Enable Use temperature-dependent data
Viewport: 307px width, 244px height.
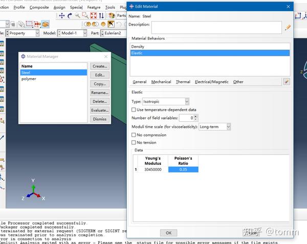point(134,109)
